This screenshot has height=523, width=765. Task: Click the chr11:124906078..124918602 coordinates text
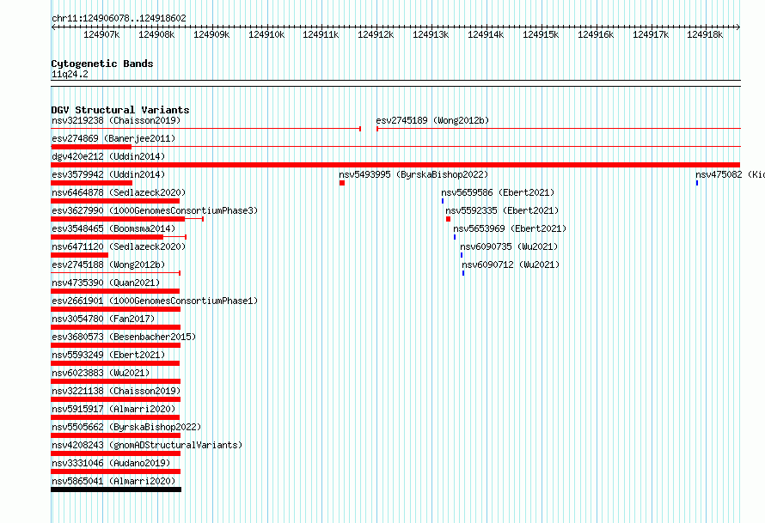(x=119, y=18)
